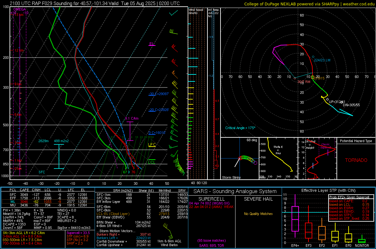Image resolution: width=376 pixels, height=249 pixels.
Task: Click the "DN=305/55" Corfidi downshear label
Action: [x=351, y=105]
